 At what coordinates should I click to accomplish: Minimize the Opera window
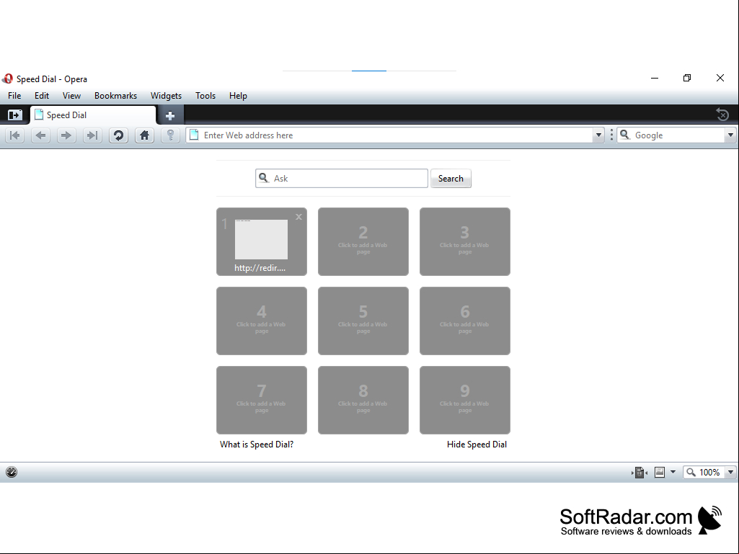(x=655, y=79)
